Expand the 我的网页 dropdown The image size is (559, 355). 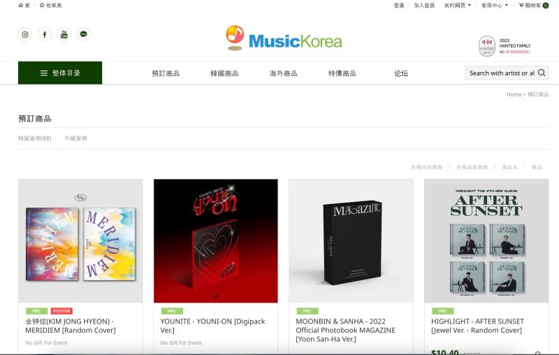[x=458, y=6]
